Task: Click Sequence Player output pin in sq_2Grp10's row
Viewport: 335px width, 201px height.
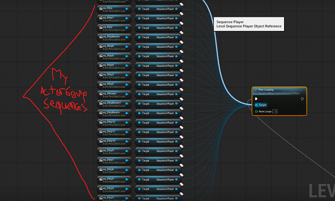Action: pyautogui.click(x=176, y=142)
